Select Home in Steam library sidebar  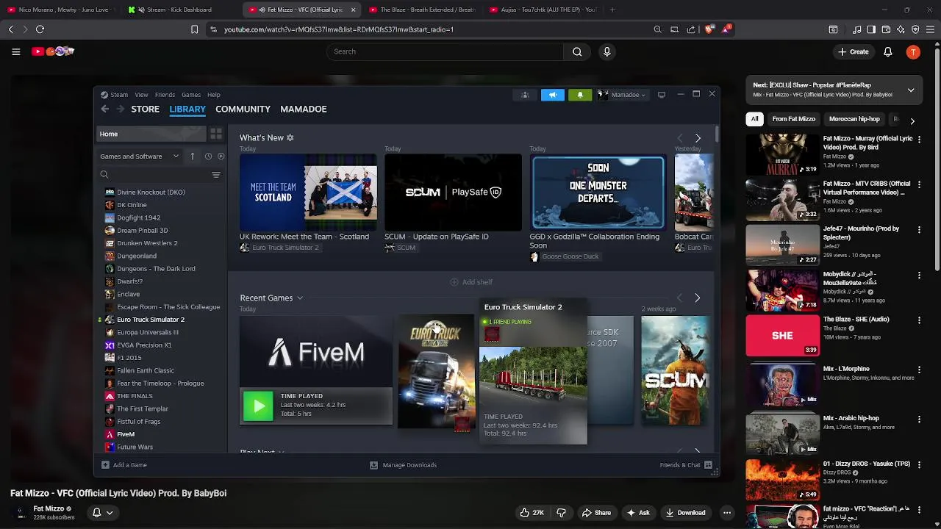pos(152,134)
